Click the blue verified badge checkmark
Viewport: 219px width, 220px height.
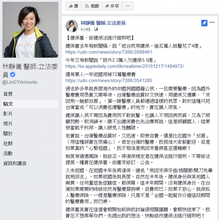13,74
